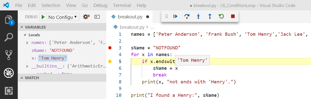This screenshot has width=311, height=99.
Task: Click the breadcrumb chevron after breakout.py
Action: pyautogui.click(x=147, y=27)
